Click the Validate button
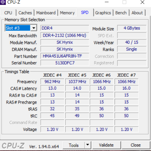Image resolution: width=151 pixels, height=151 pixels. [106, 145]
